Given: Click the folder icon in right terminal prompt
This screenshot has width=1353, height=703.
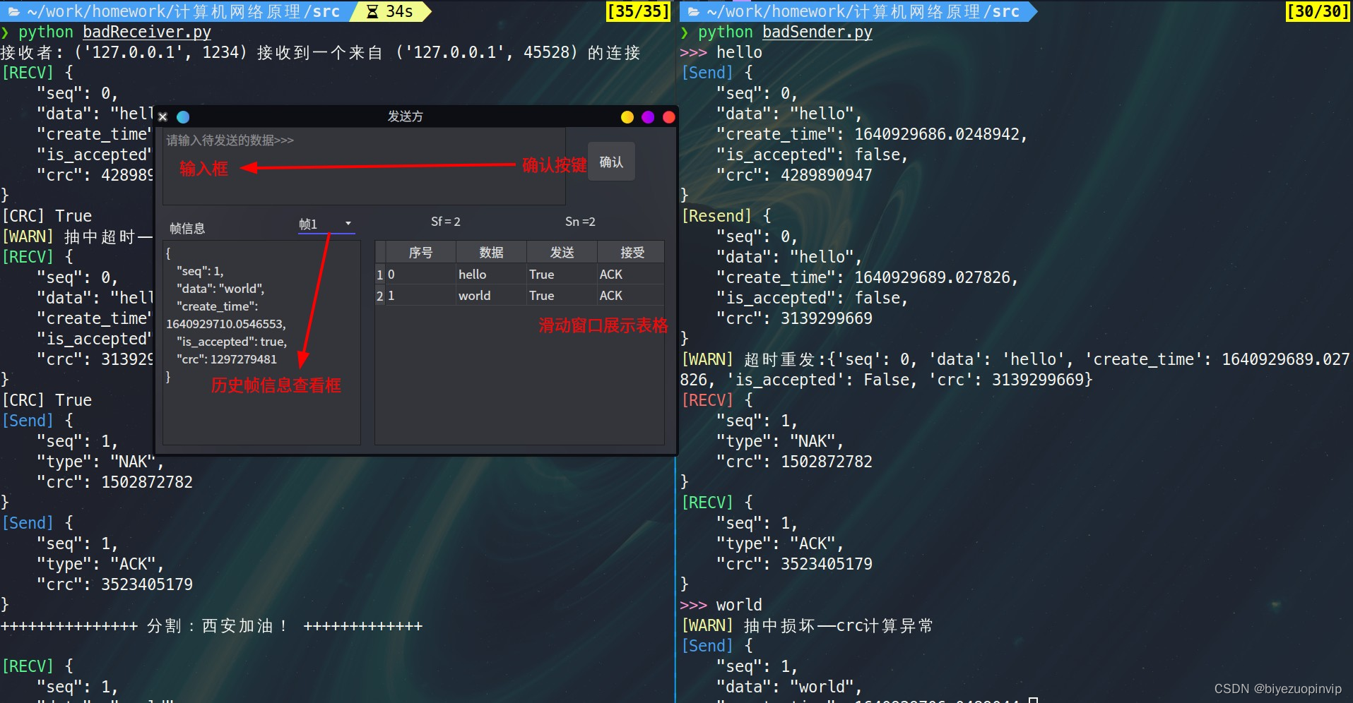Looking at the screenshot, I should (x=693, y=12).
